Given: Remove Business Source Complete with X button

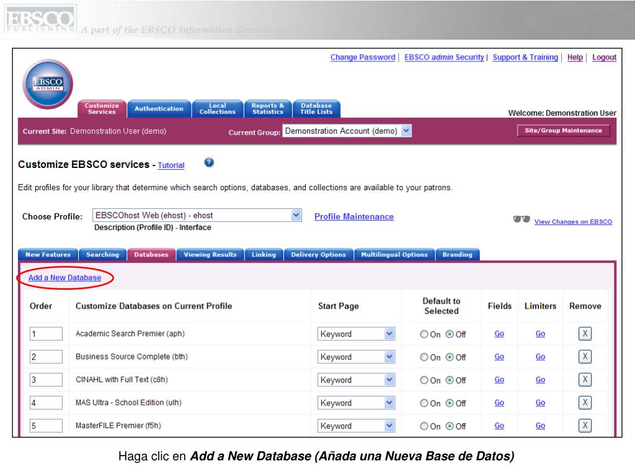Looking at the screenshot, I should [585, 356].
